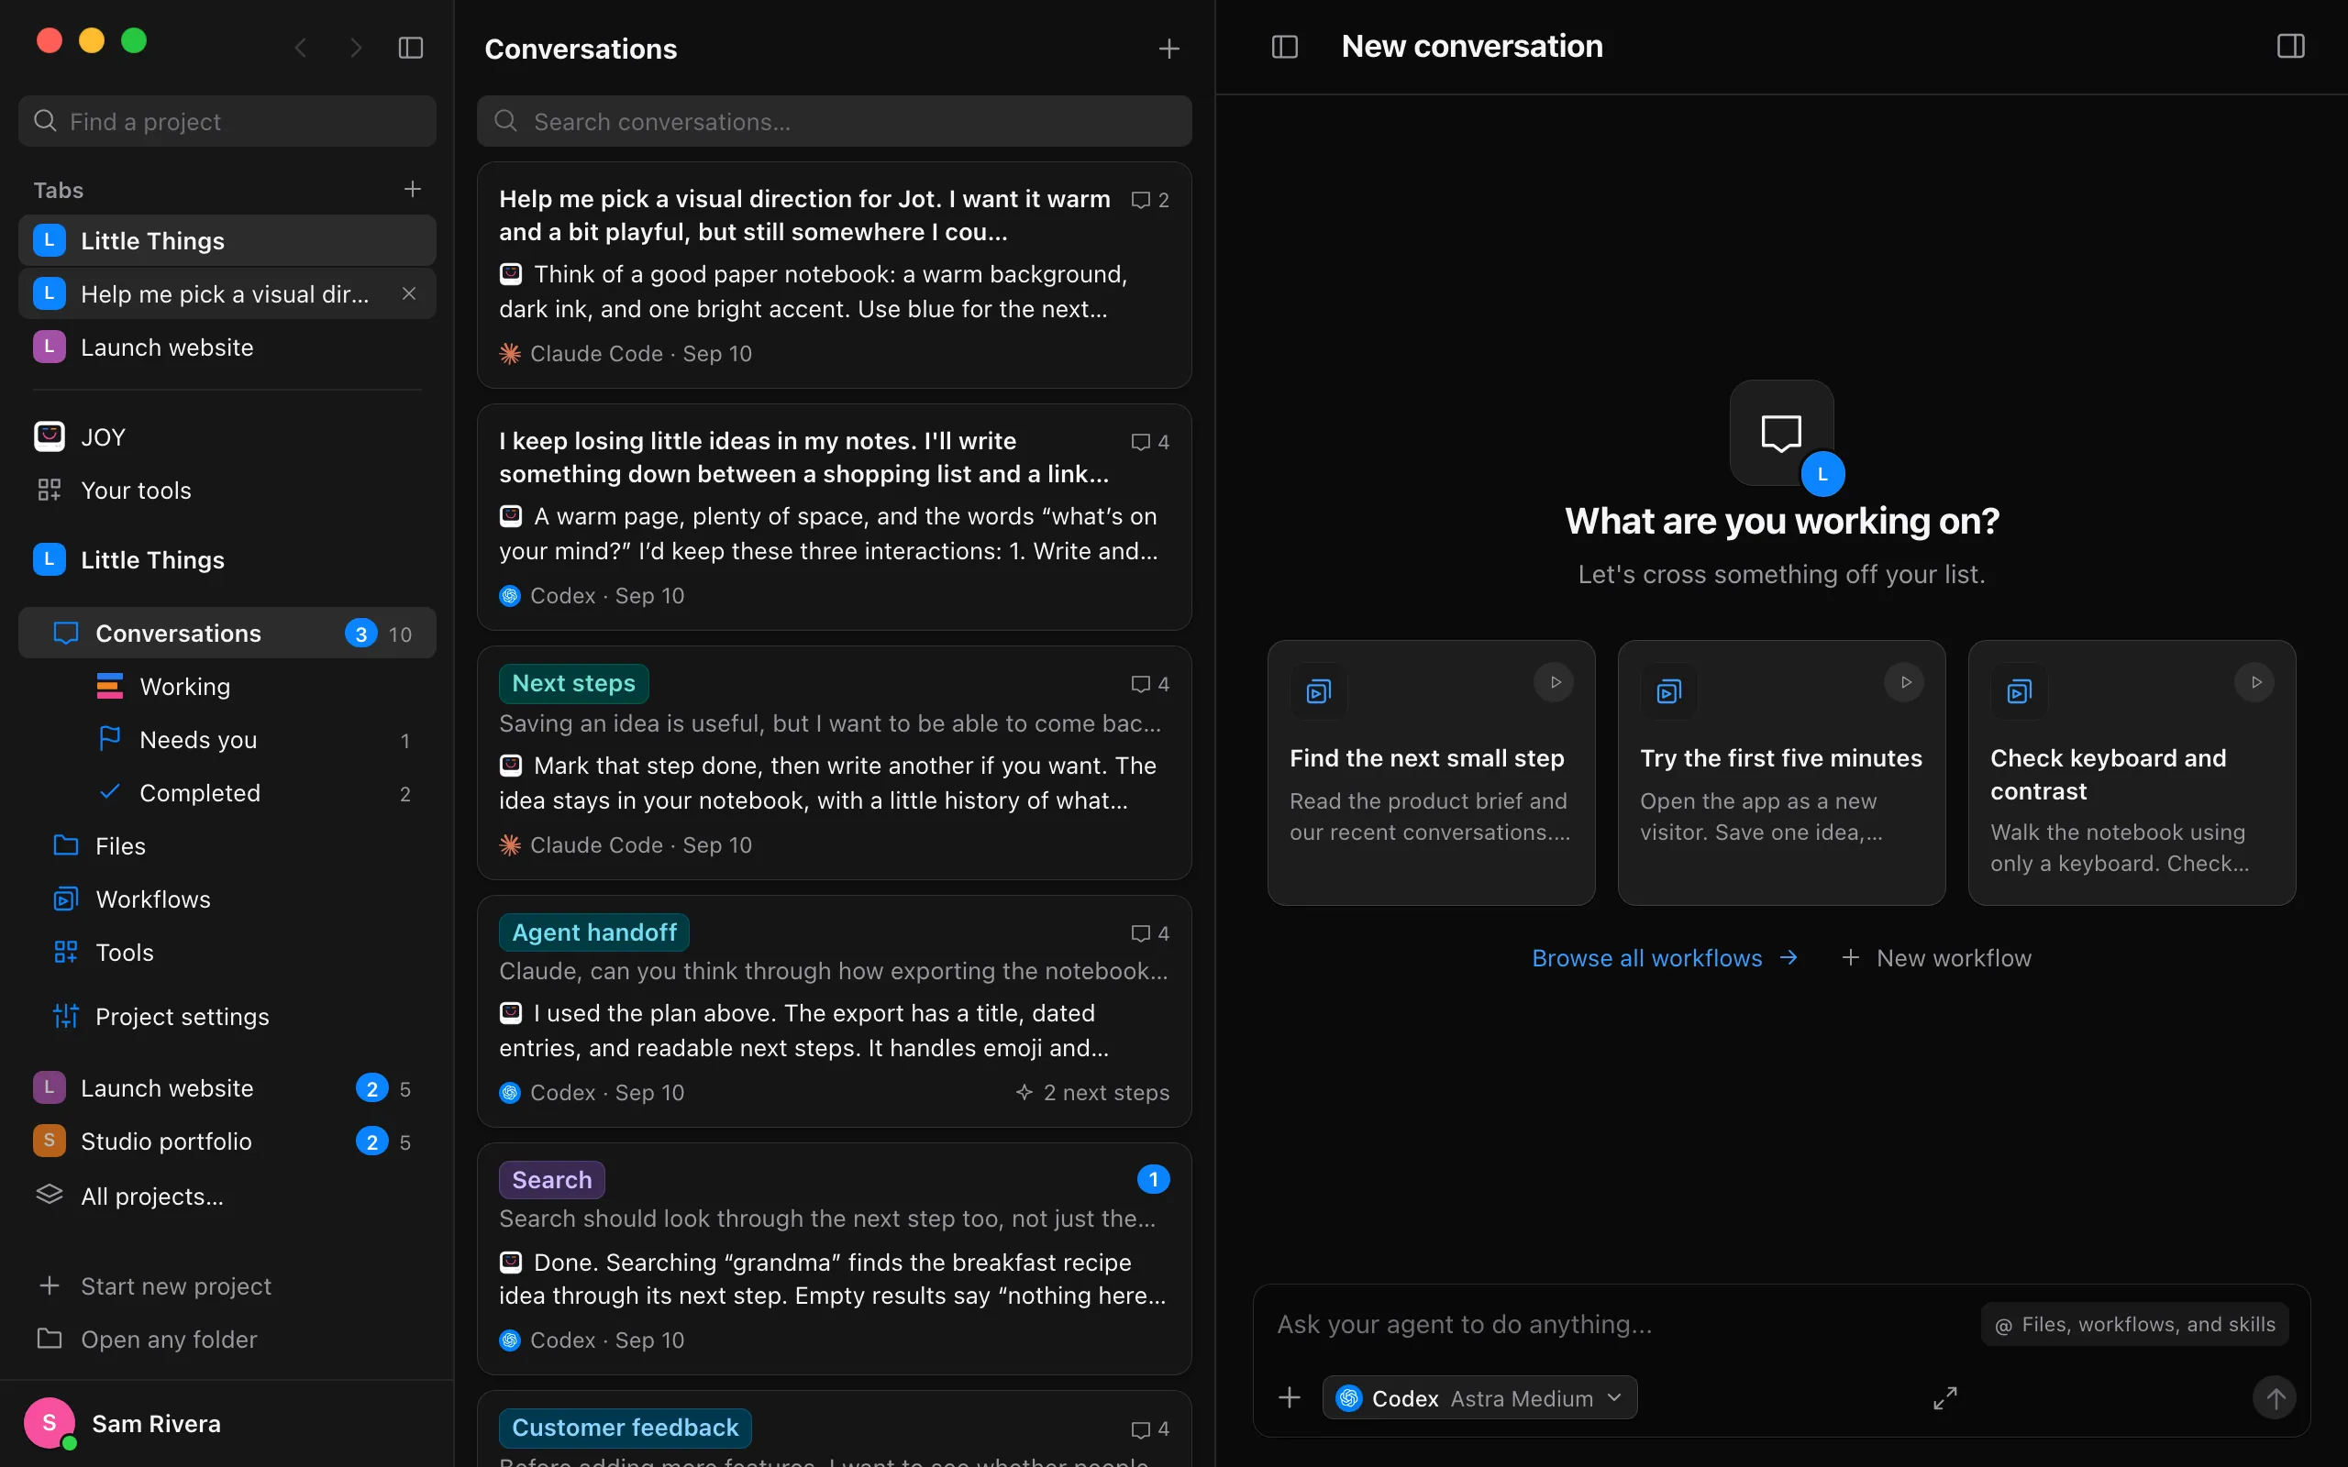Expand the Studio portfolio project
The image size is (2348, 1467).
[227, 1141]
